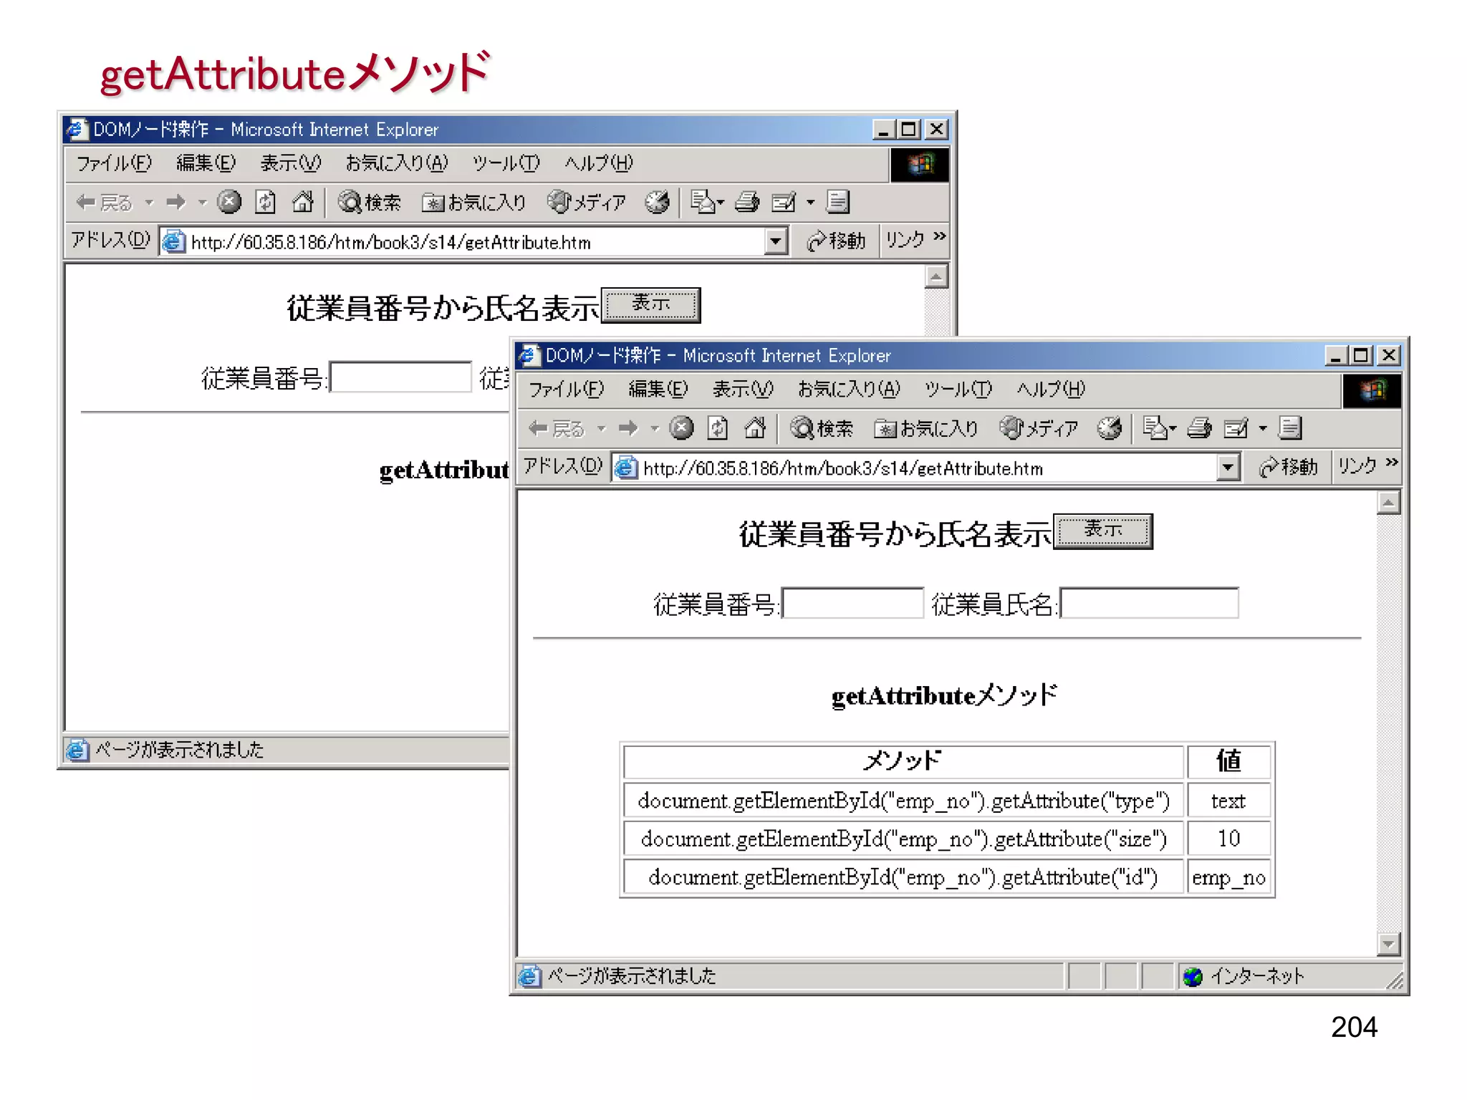Click Print icon in rear IE toolbar
Screen dimensions: 1467x1100
coord(747,202)
